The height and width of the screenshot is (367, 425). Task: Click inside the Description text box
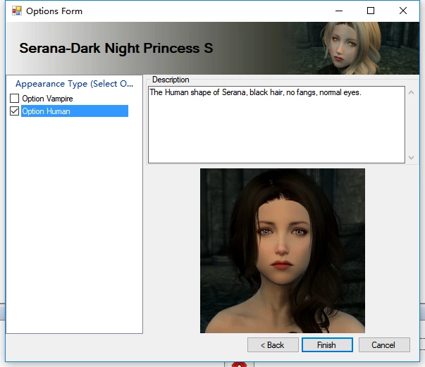(x=276, y=125)
